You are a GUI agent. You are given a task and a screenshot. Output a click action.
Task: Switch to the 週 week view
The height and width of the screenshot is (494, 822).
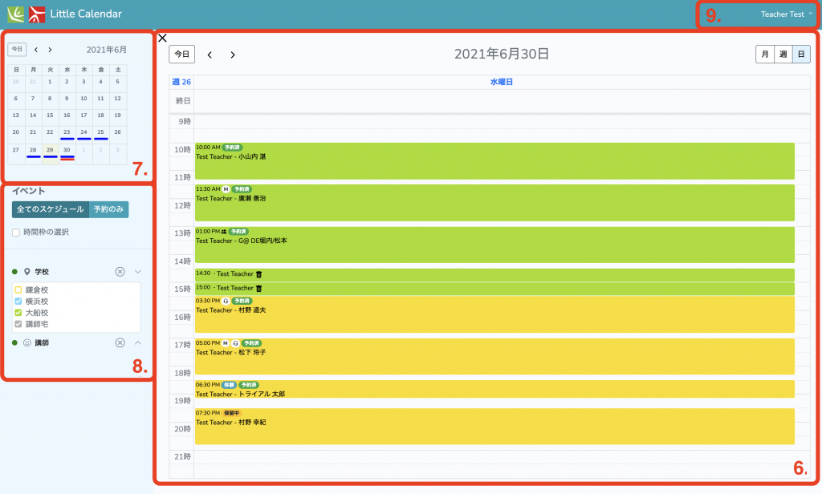(x=783, y=55)
